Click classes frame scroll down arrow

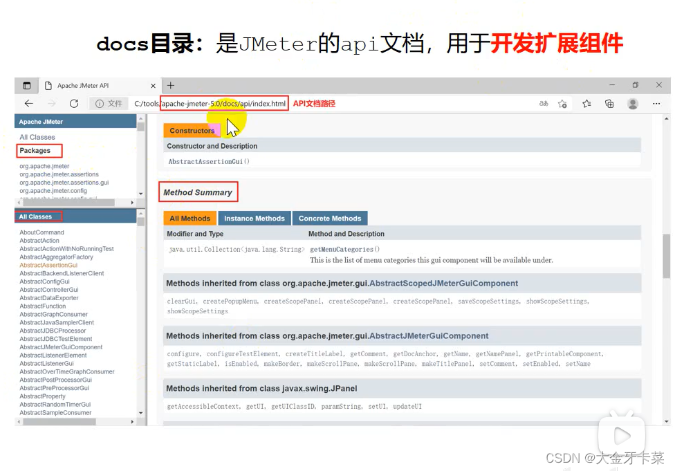coord(141,413)
